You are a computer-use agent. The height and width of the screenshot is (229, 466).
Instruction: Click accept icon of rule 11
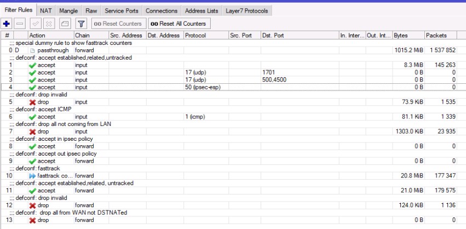tap(33, 191)
